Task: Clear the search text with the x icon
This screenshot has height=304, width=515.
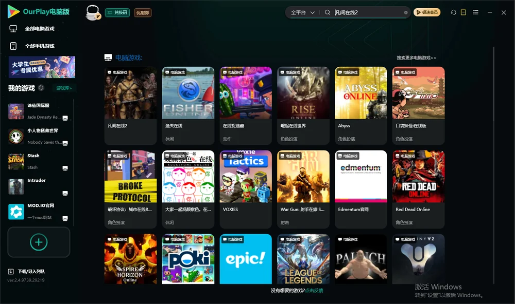Action: tap(406, 13)
